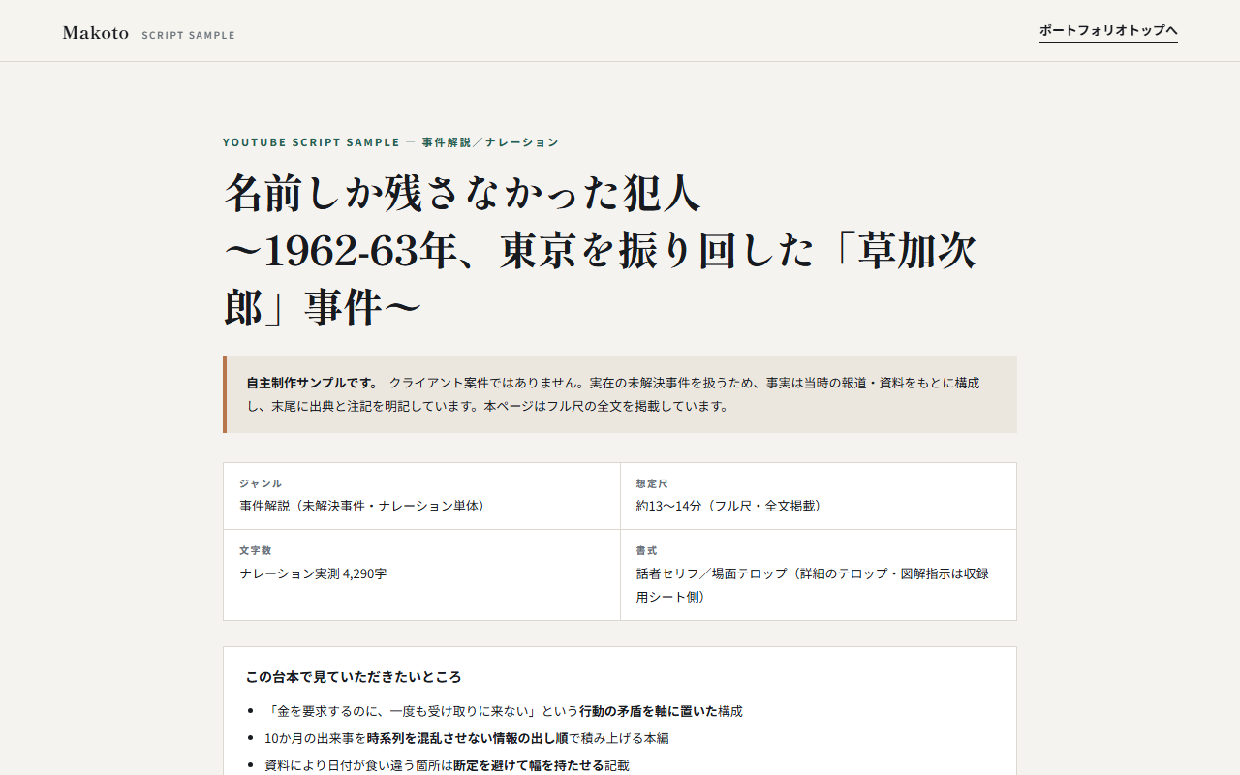Click the bullet containing 断定を避けて幅を持たせる
The image size is (1240, 775).
pyautogui.click(x=447, y=765)
